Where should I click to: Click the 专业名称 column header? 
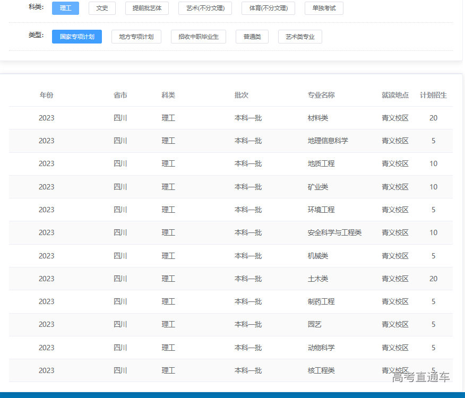pyautogui.click(x=321, y=95)
